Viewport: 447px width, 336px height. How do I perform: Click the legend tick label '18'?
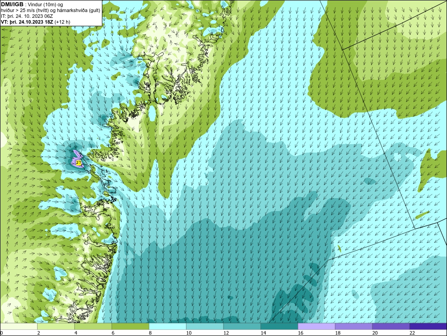(338, 333)
